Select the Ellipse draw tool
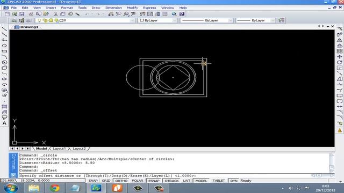 click(4, 79)
